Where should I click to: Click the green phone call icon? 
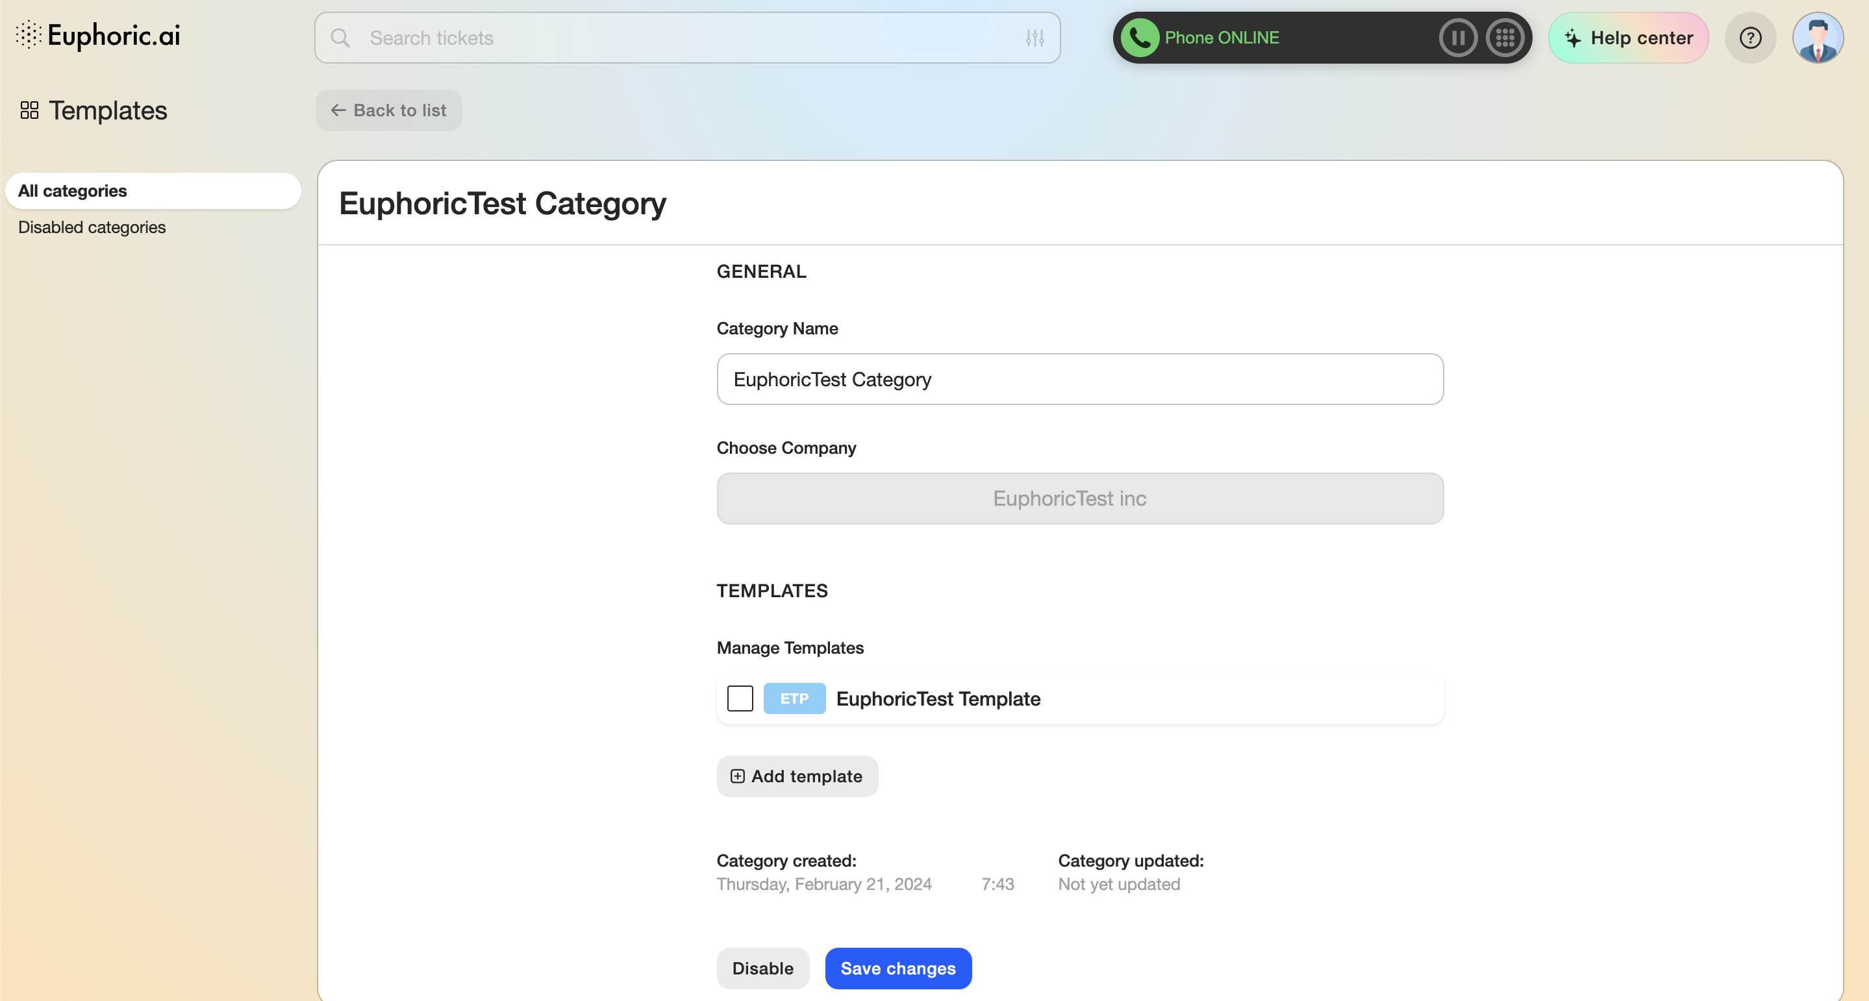click(x=1140, y=38)
